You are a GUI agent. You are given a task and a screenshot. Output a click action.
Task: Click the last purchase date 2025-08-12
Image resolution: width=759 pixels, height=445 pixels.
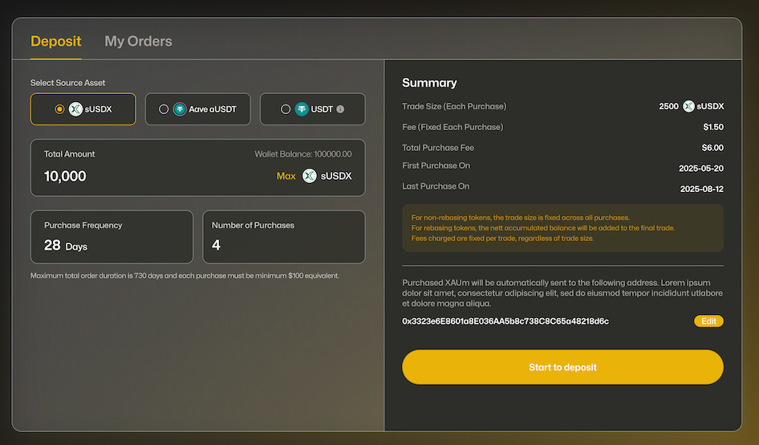701,189
